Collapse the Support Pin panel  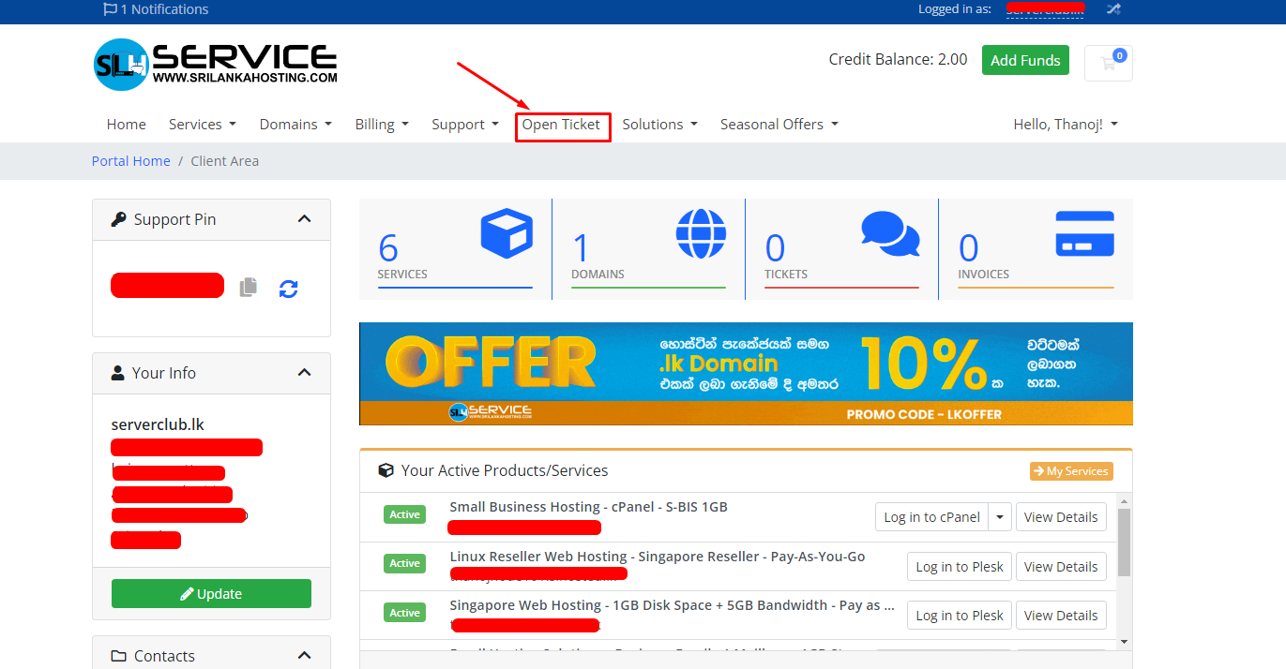tap(304, 219)
